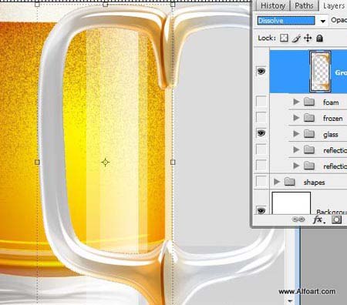This screenshot has width=347, height=305.
Task: Select the shapes folder icon
Action: click(x=289, y=182)
